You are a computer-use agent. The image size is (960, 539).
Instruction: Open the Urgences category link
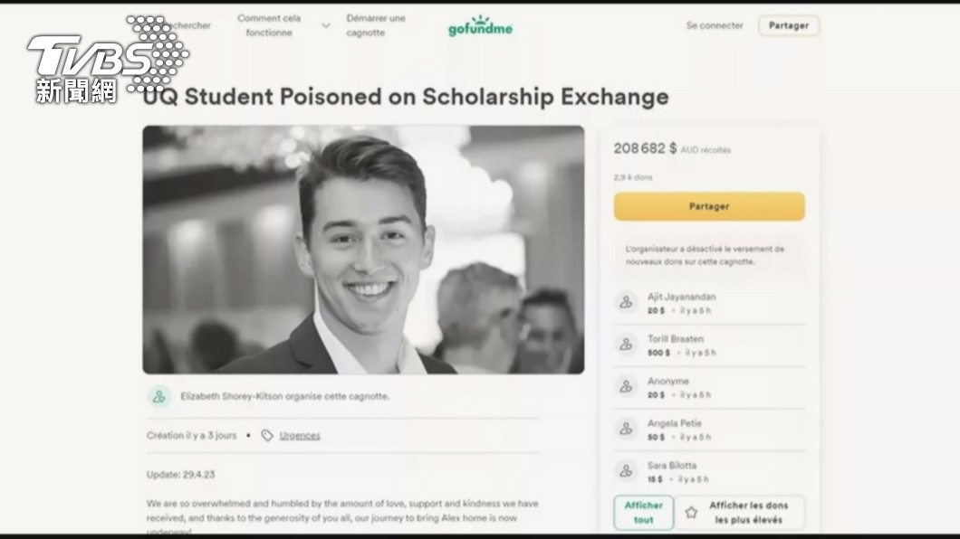tap(300, 435)
